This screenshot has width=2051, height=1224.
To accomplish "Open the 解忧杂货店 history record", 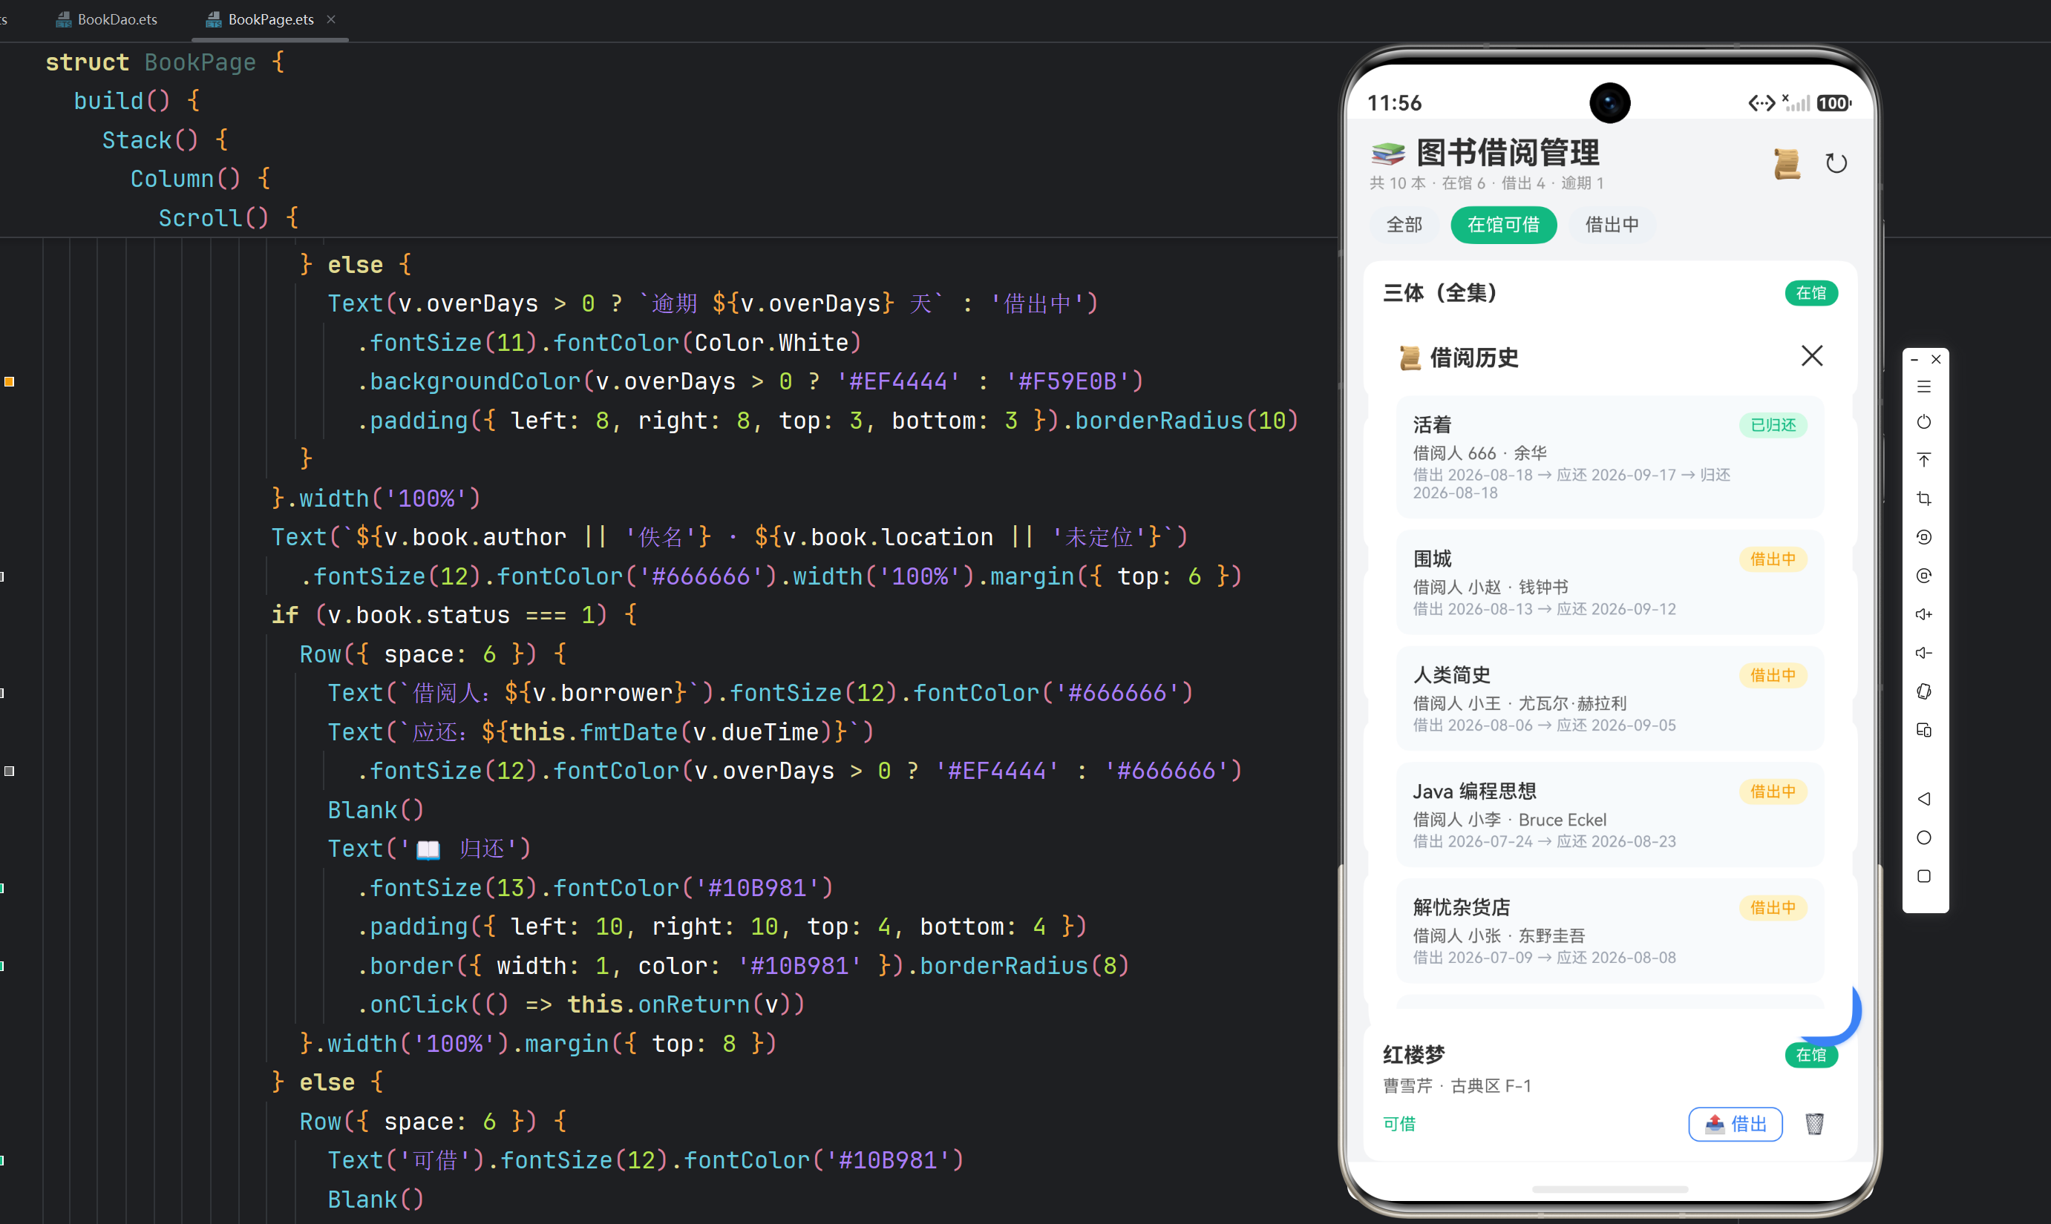I will tap(1609, 930).
